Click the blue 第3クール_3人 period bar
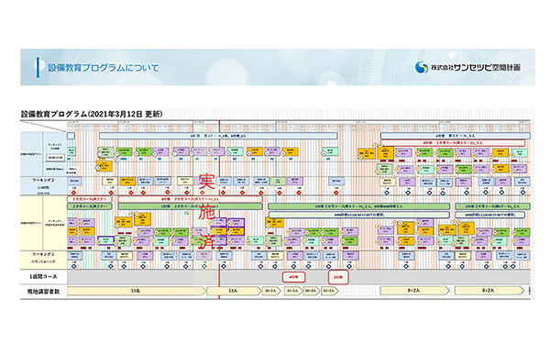This screenshot has width=550, height=344. (456, 136)
